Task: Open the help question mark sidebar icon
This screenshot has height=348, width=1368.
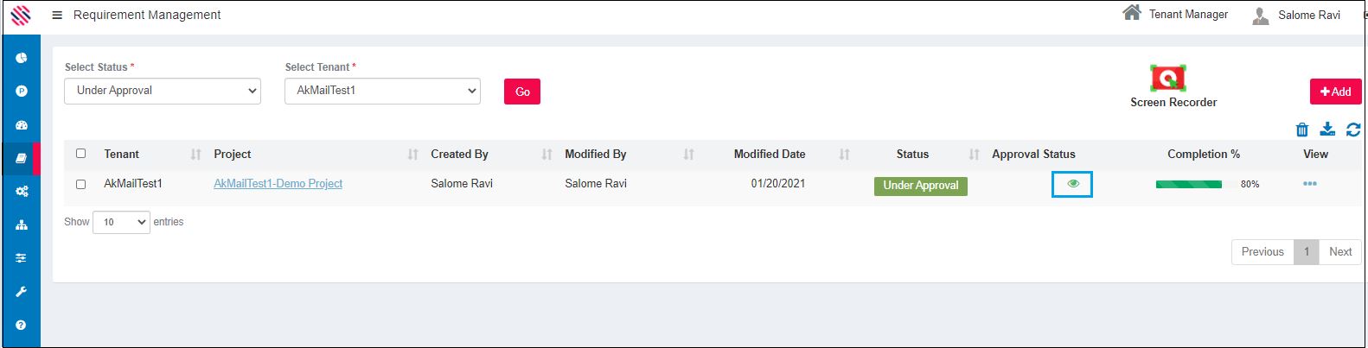Action: coord(21,326)
